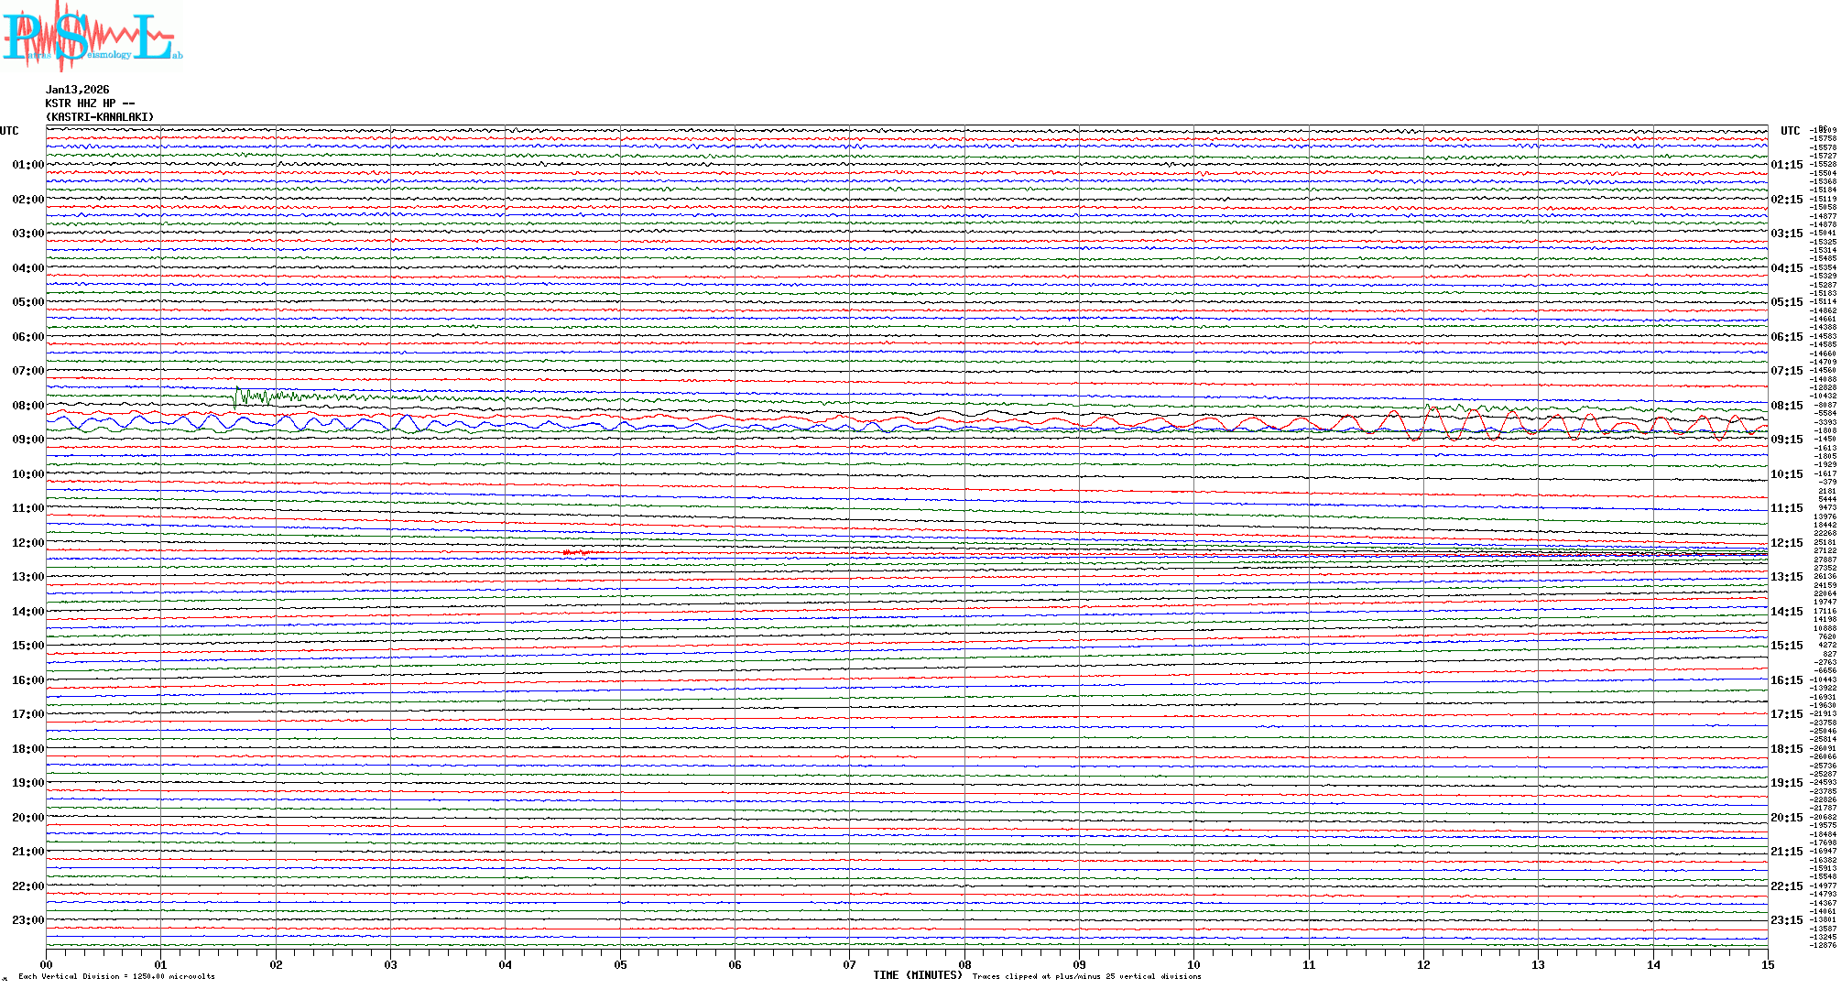Click the UTC label at top left
The width and height of the screenshot is (1841, 989).
[9, 131]
